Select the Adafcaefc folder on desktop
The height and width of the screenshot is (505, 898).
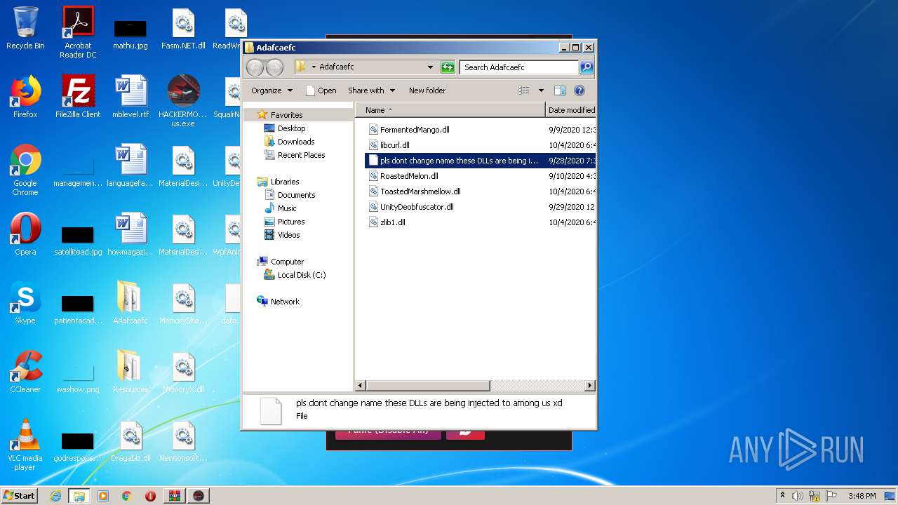[x=130, y=303]
